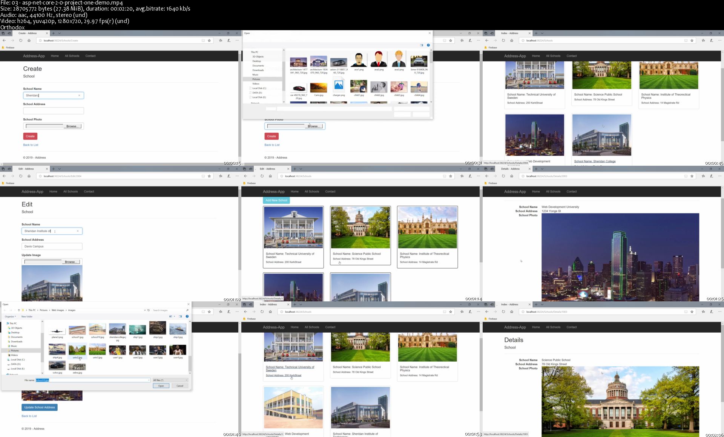Open School Name: Sheridan College link
This screenshot has height=437, width=724.
click(595, 161)
